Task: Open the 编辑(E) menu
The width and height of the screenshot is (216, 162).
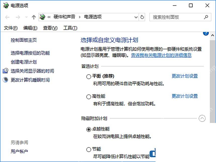Action: [30, 28]
